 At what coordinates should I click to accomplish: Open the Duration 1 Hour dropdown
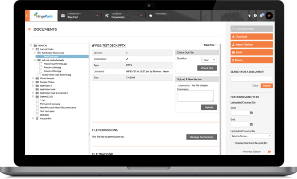[x=209, y=60]
